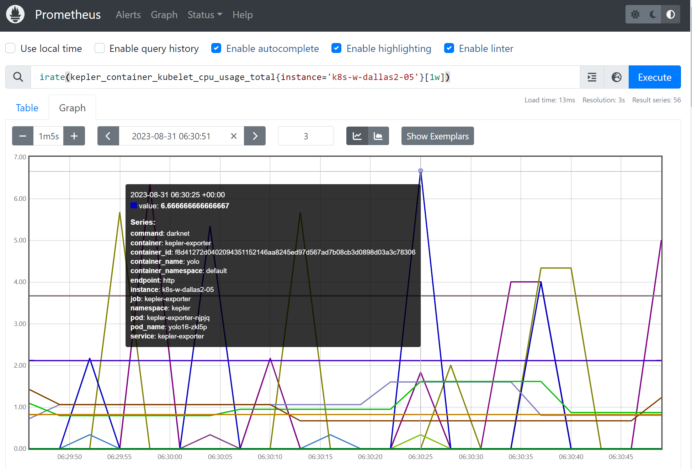Screen dimensions: 692x469
Task: Select the line graph view icon
Action: [x=357, y=136]
